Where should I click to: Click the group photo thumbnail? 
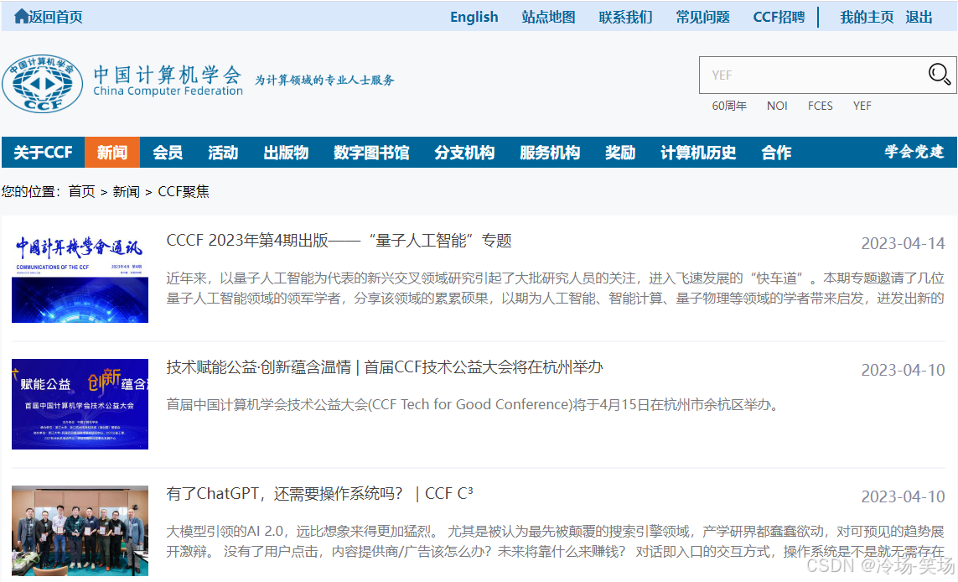[80, 531]
